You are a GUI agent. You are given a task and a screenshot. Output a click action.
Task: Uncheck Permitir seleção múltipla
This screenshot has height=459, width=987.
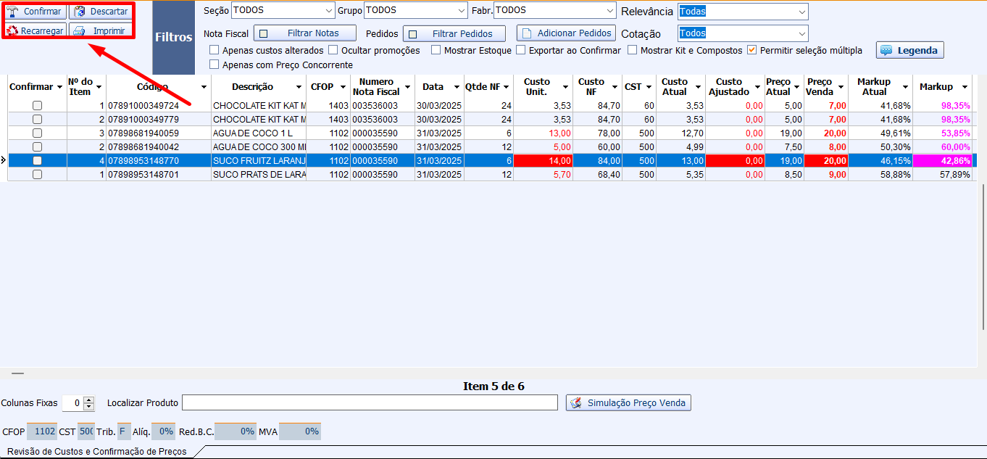tap(752, 50)
